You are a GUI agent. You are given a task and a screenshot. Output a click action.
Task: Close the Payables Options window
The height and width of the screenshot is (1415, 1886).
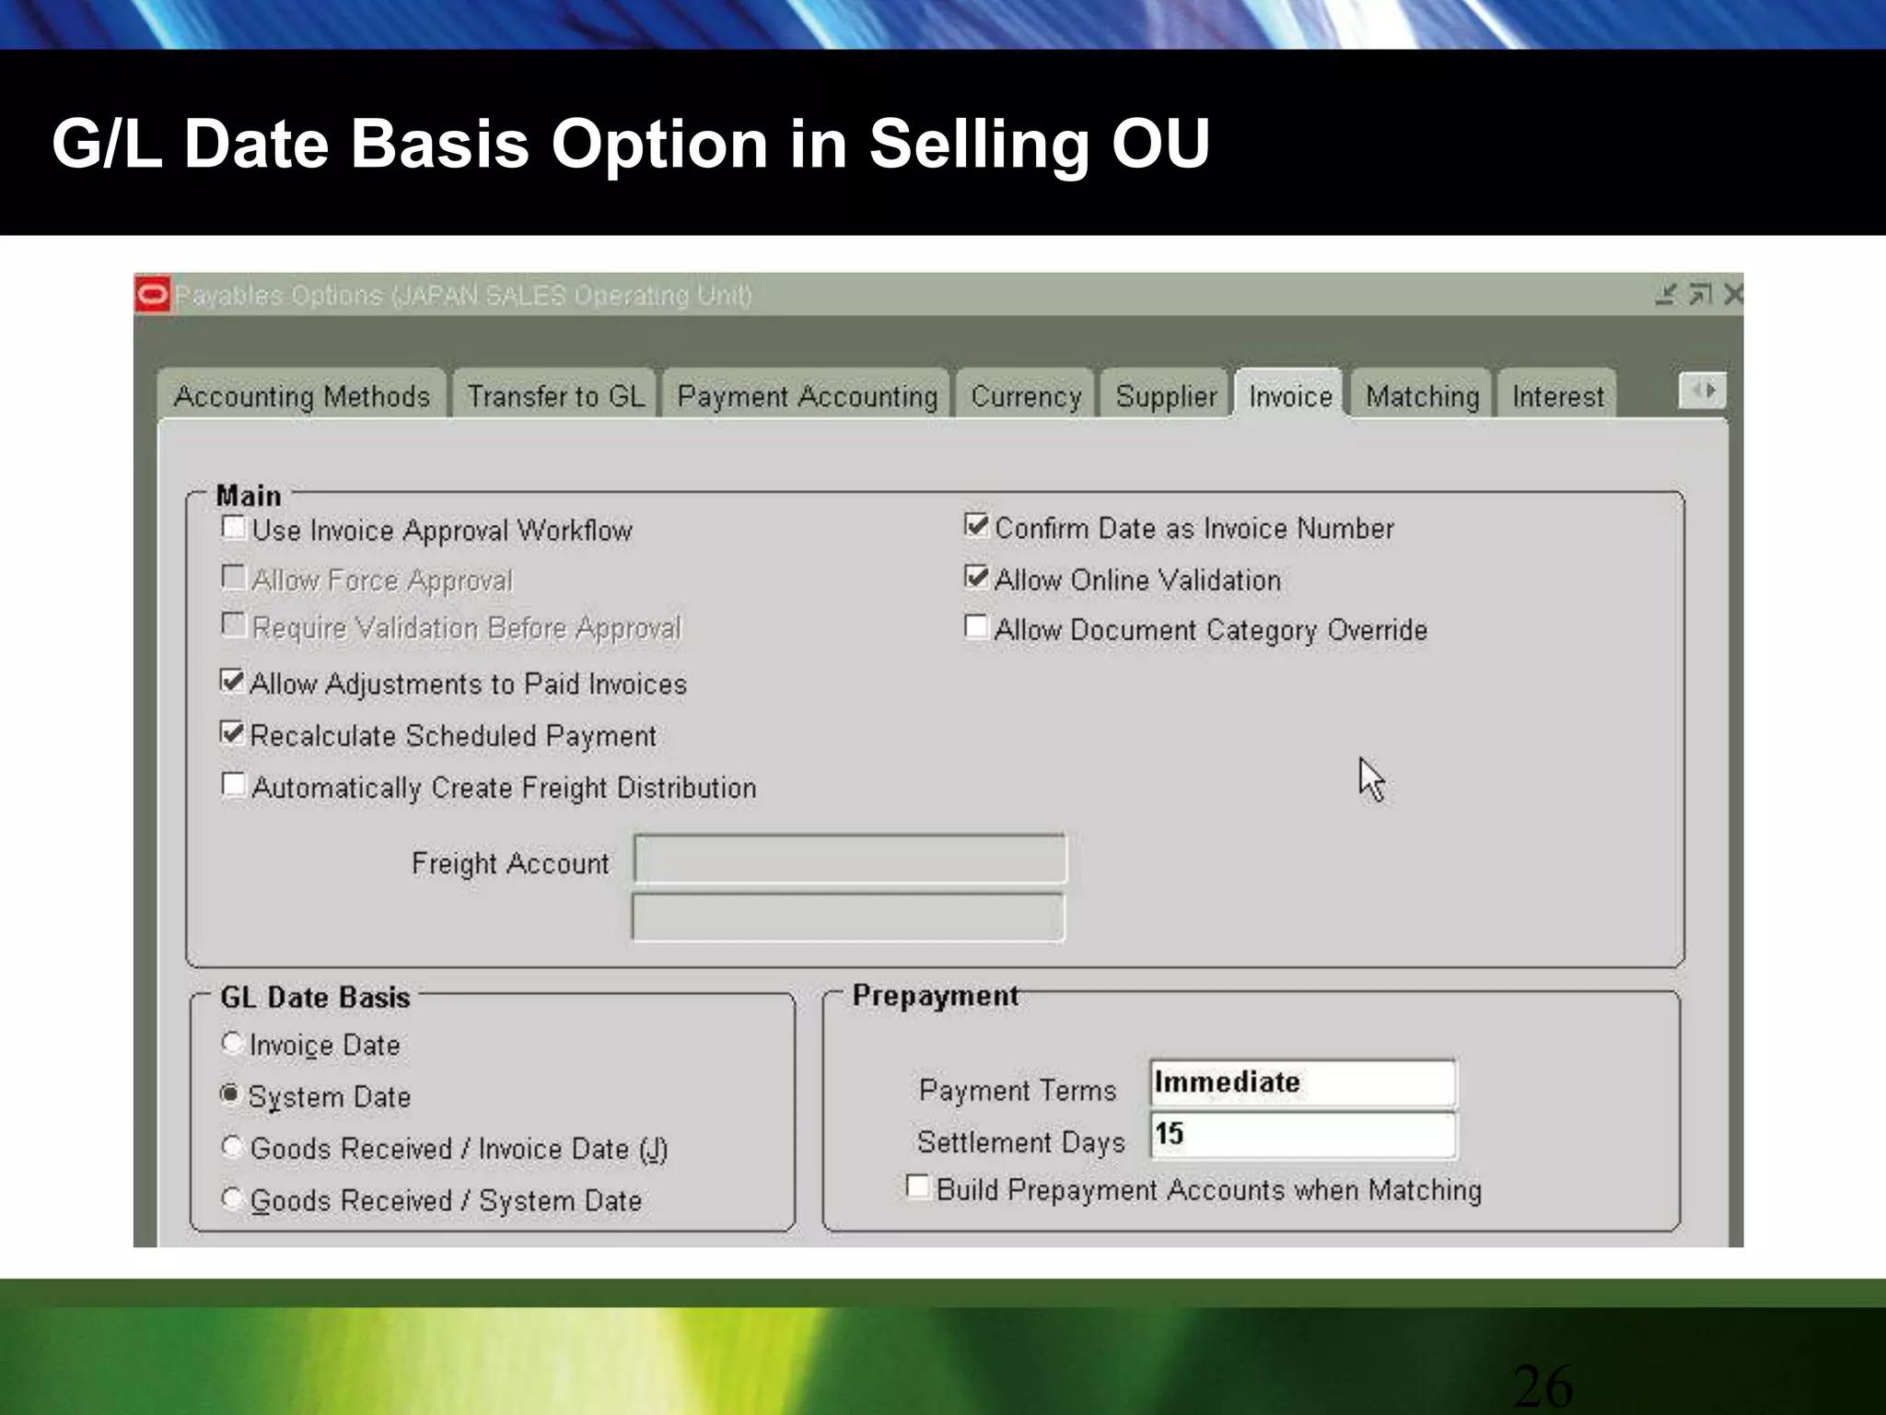click(x=1732, y=295)
